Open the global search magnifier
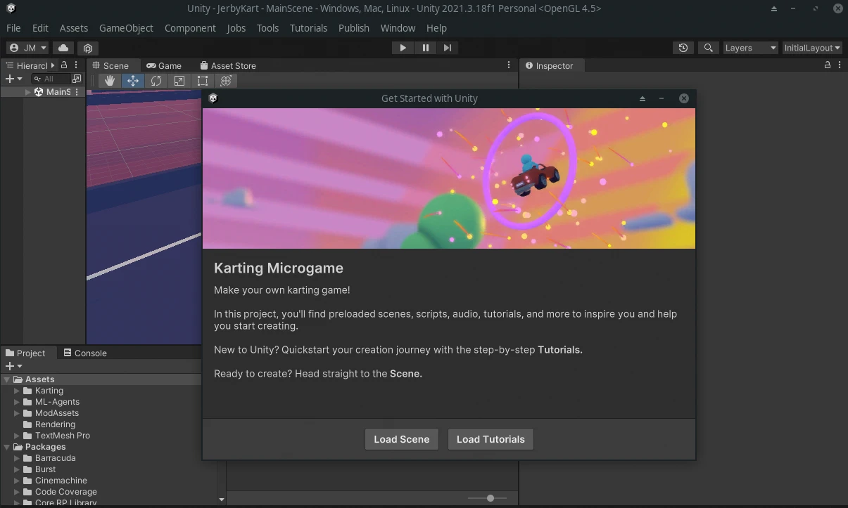 click(708, 48)
